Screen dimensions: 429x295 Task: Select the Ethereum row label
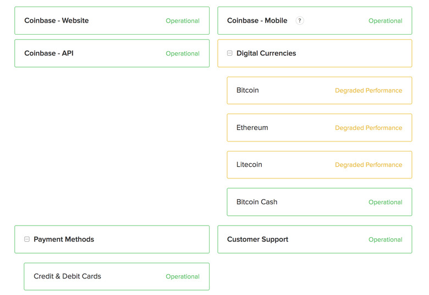click(x=252, y=128)
